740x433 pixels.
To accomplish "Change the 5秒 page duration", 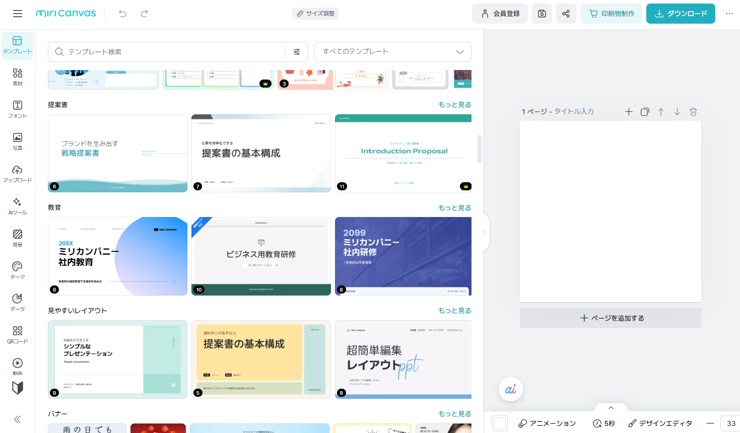I will tap(604, 423).
